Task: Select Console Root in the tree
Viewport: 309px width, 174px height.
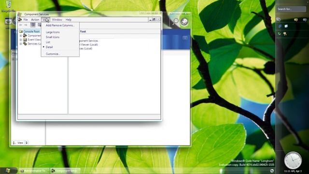Action: (x=31, y=31)
